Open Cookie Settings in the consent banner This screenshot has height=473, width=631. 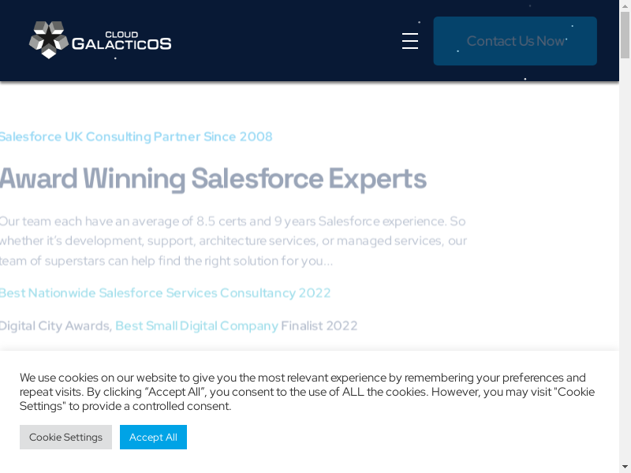click(65, 437)
